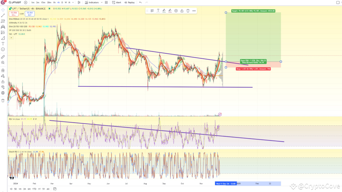Viewport: 342px width, 192px height.
Task: Select the All range at bottom
Action: coord(48,189)
